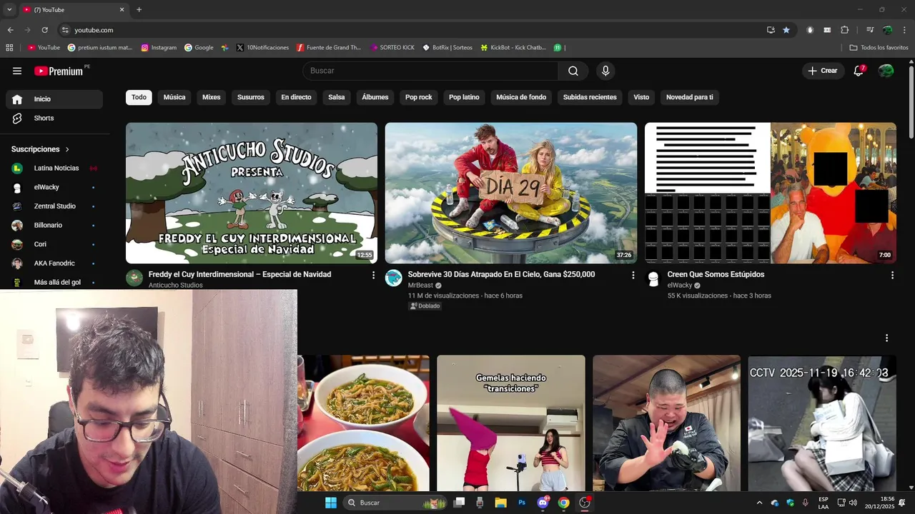Show hidden system tray icons chevron
The width and height of the screenshot is (915, 514).
pyautogui.click(x=759, y=503)
